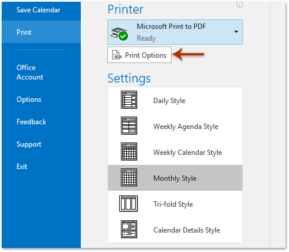The image size is (289, 252).
Task: Click the Weekly Agenda Style icon
Action: tap(129, 125)
